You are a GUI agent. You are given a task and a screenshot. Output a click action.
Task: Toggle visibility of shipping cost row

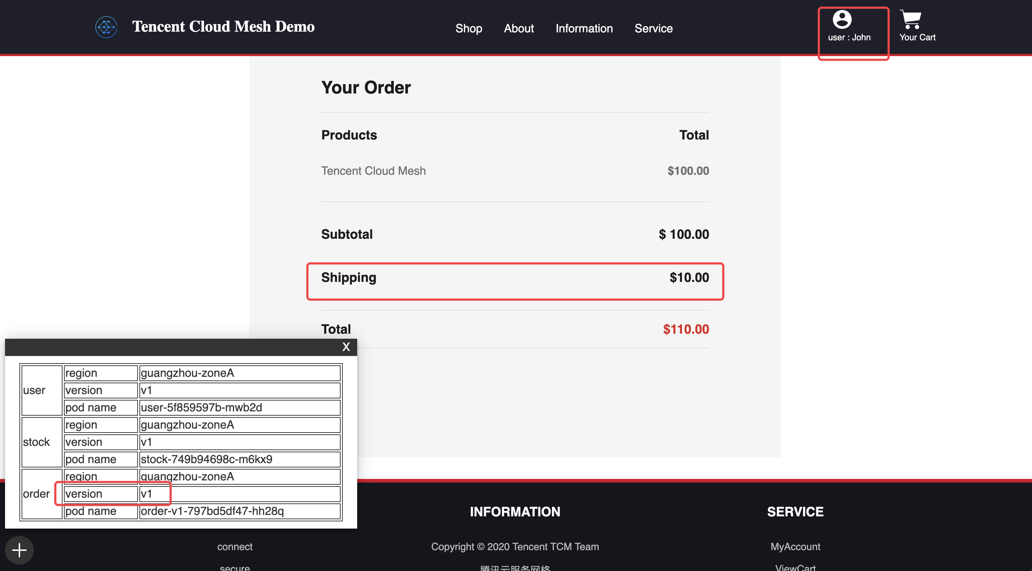(x=515, y=278)
